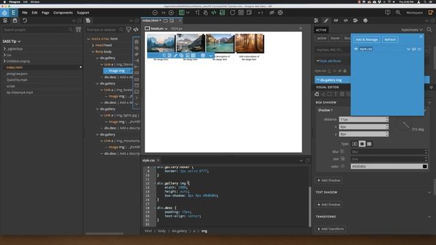Click the Pinegrow logo icon at top left
436x245 pixels.
[5, 13]
